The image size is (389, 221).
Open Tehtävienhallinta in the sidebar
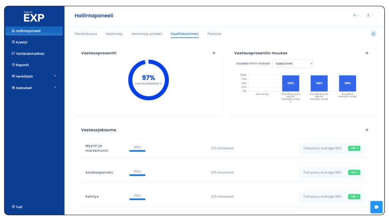[x=30, y=54]
